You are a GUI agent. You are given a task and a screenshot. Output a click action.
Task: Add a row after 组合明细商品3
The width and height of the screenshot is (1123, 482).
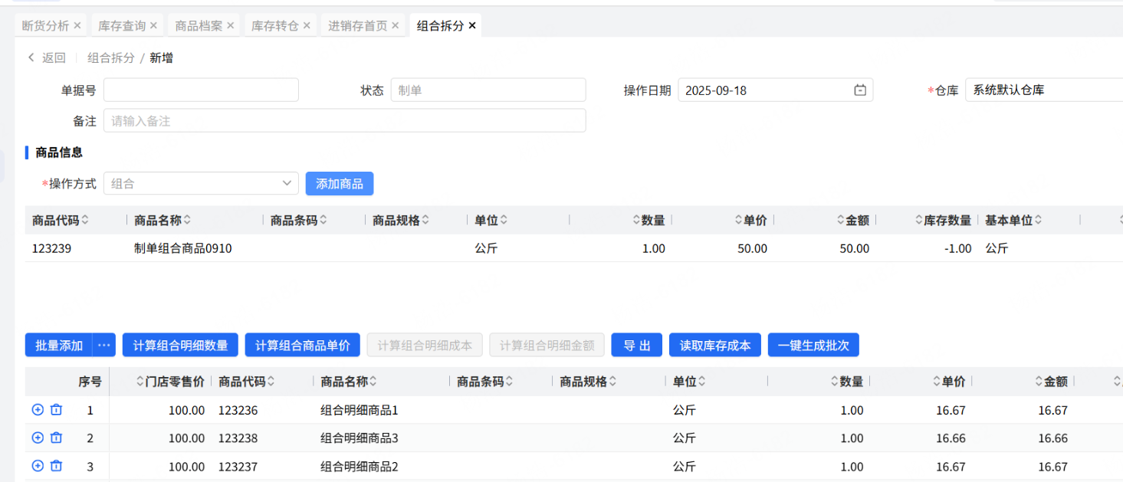(x=38, y=438)
